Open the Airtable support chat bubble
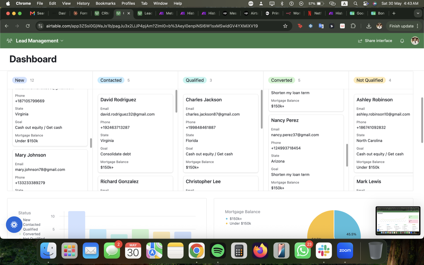The image size is (424, 265). (14, 225)
